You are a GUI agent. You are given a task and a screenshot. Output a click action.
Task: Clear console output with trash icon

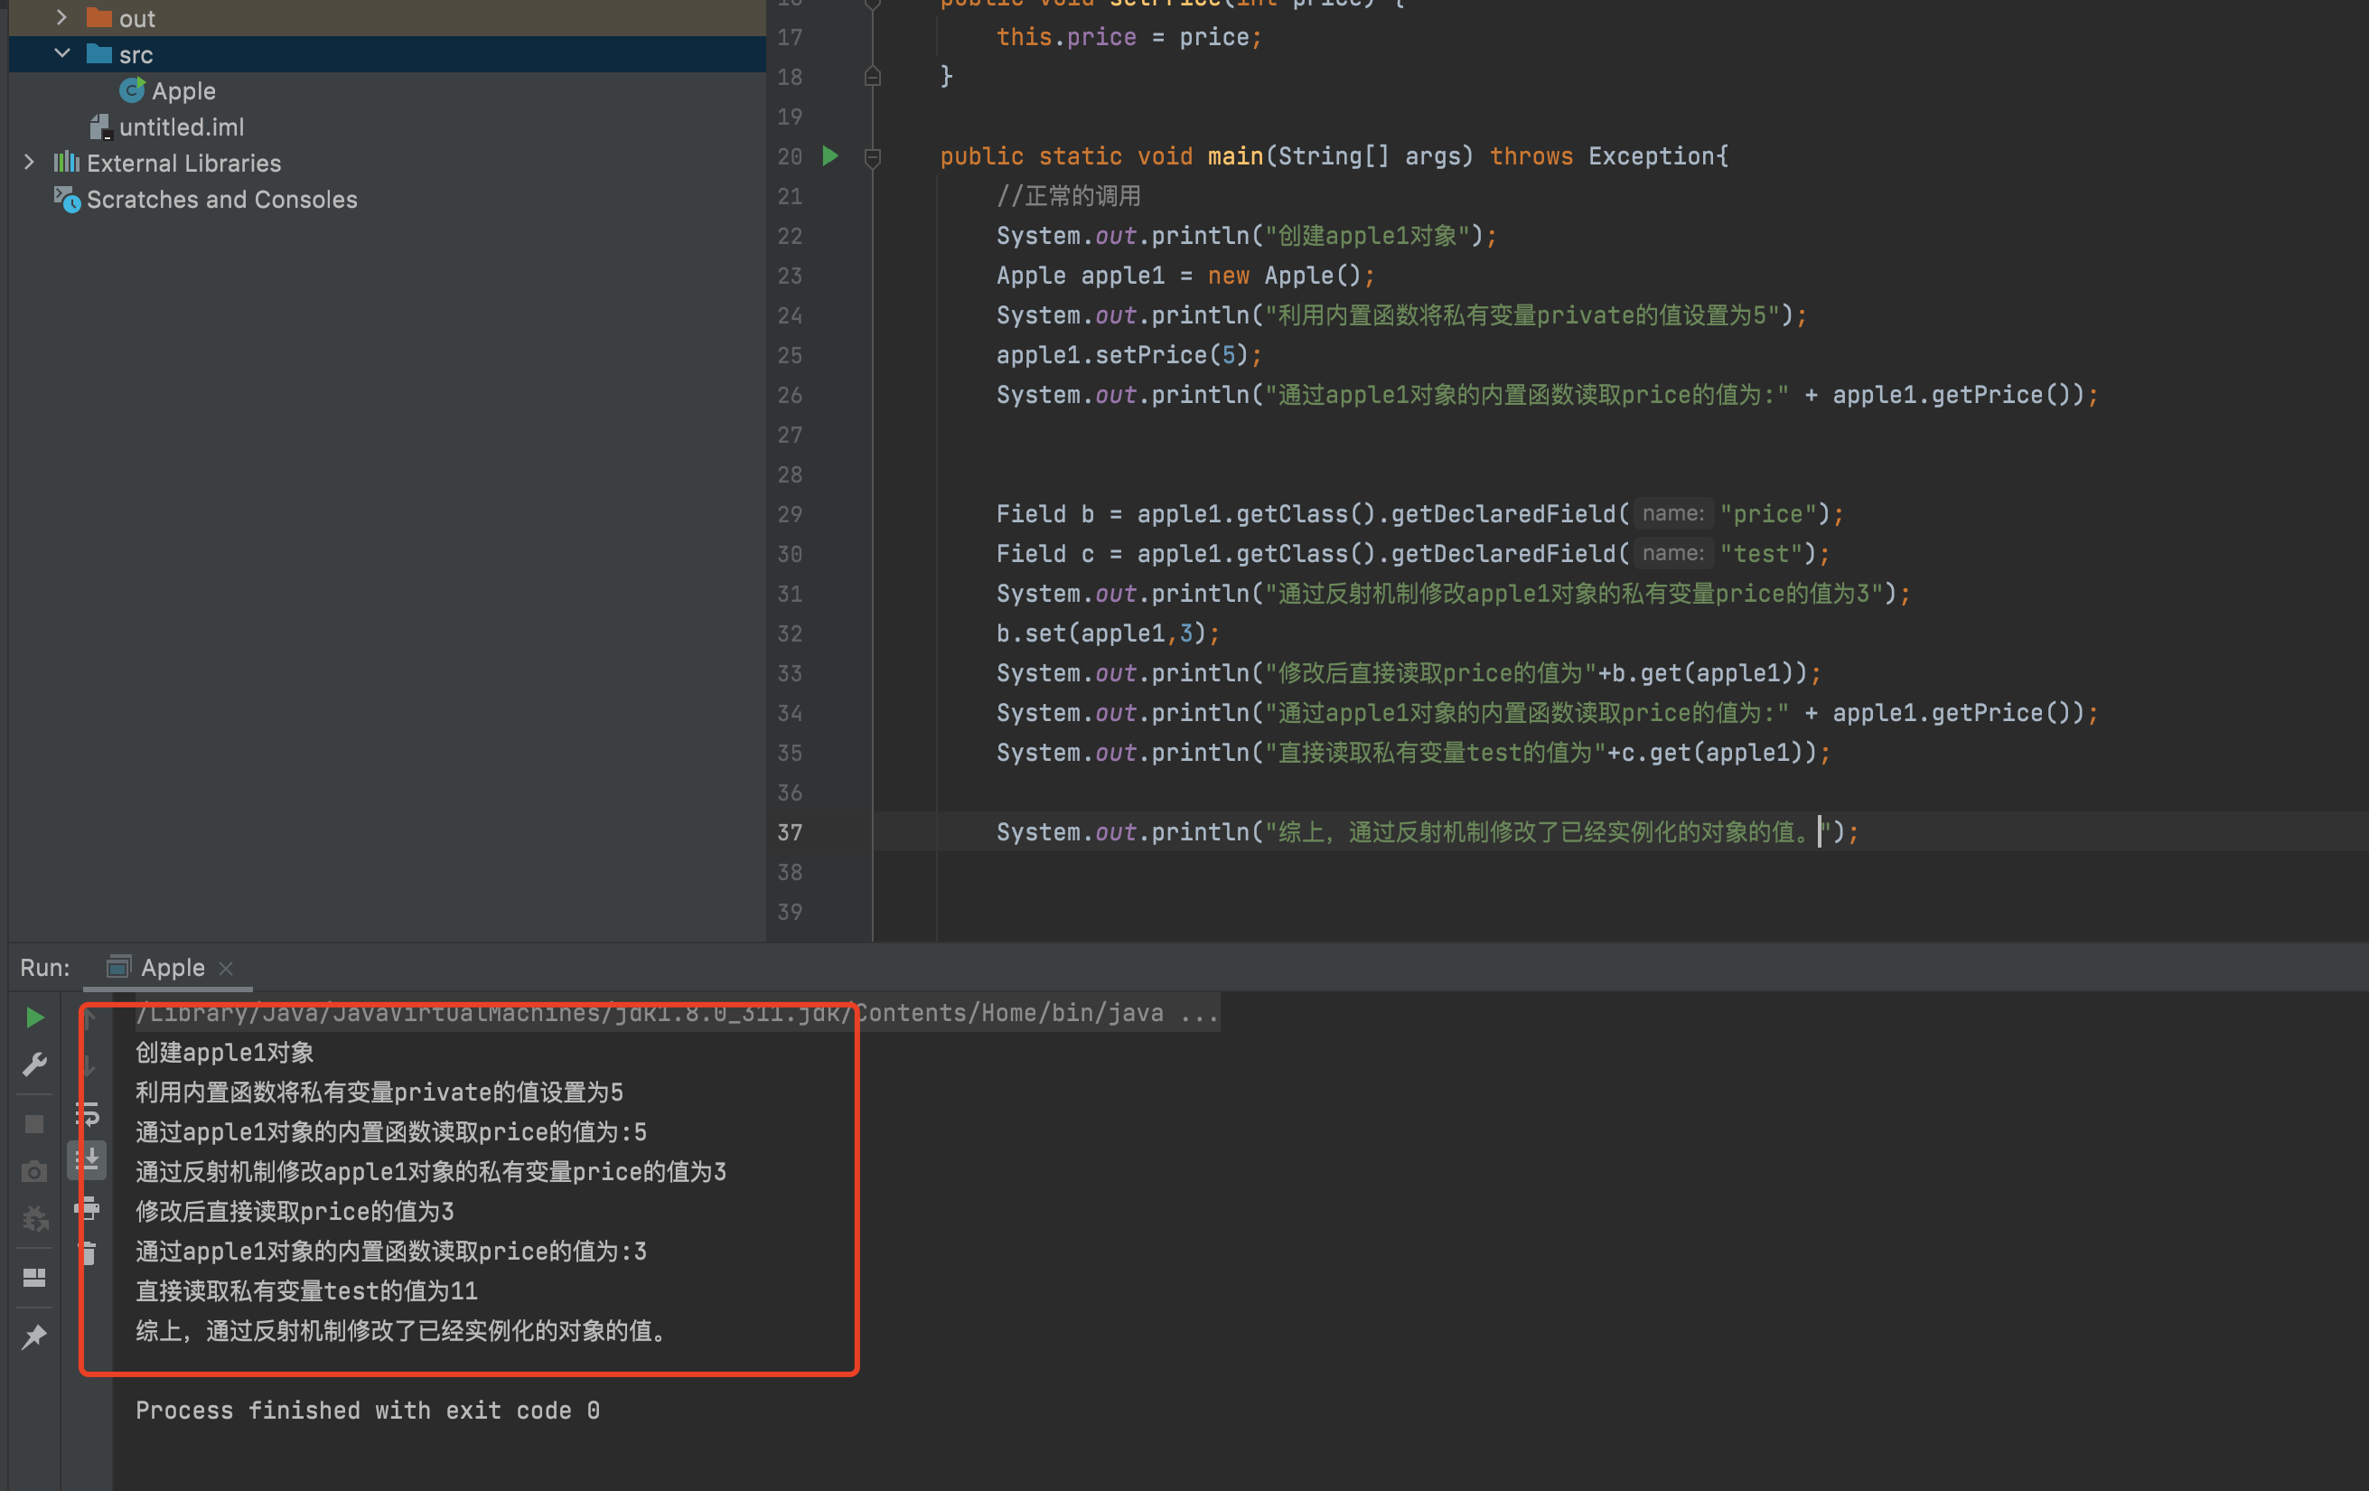point(88,1254)
